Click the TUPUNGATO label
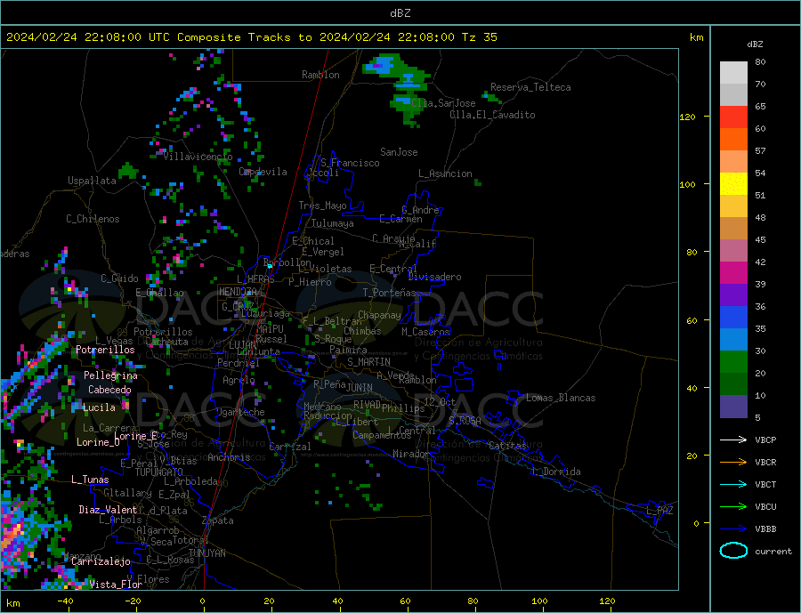The image size is (801, 613). point(158,472)
